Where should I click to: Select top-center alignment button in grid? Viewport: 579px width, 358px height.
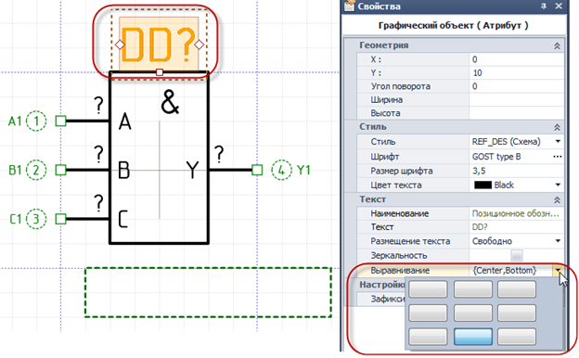click(472, 289)
